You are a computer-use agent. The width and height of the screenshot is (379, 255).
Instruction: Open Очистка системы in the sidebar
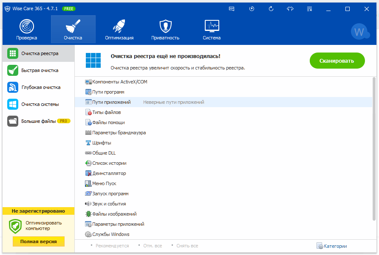pyautogui.click(x=40, y=104)
